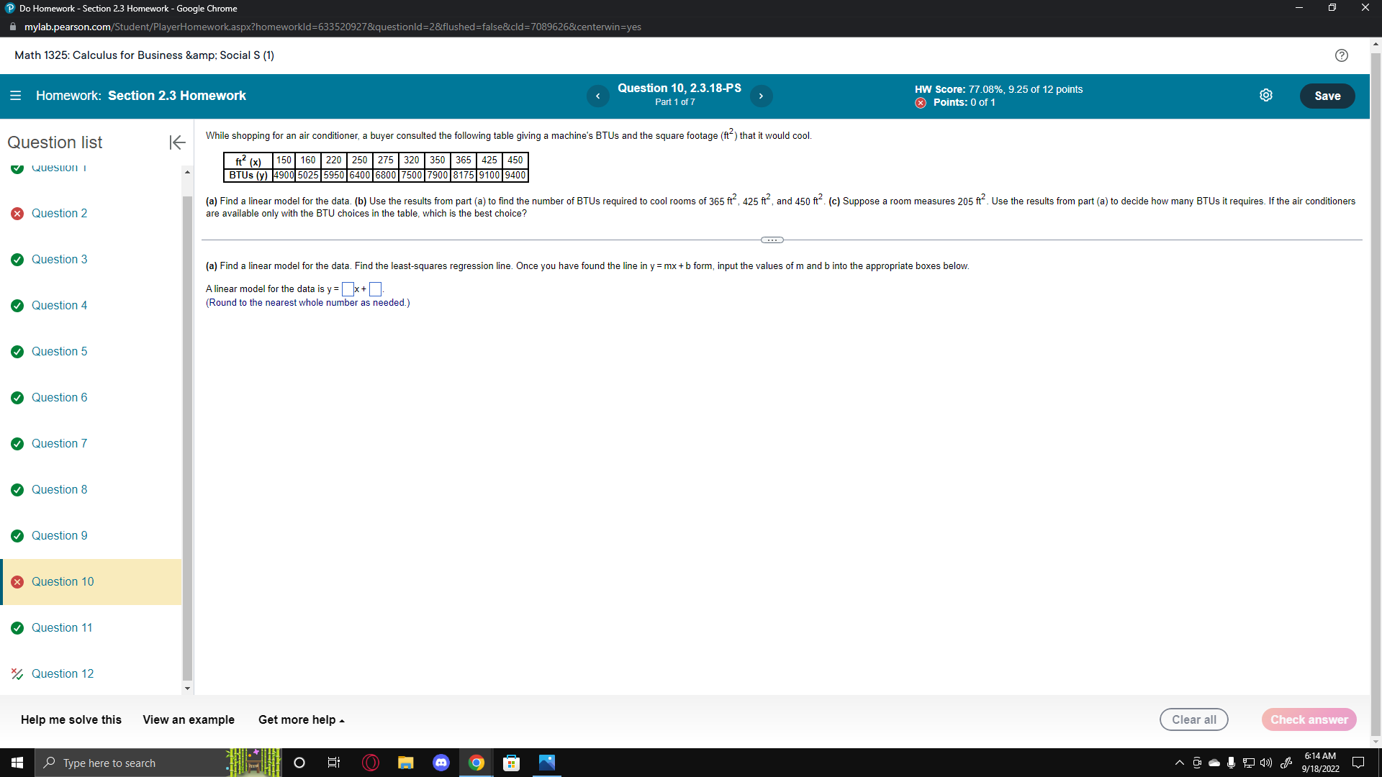
Task: Click the ellipsis divider to show more content
Action: 771,240
